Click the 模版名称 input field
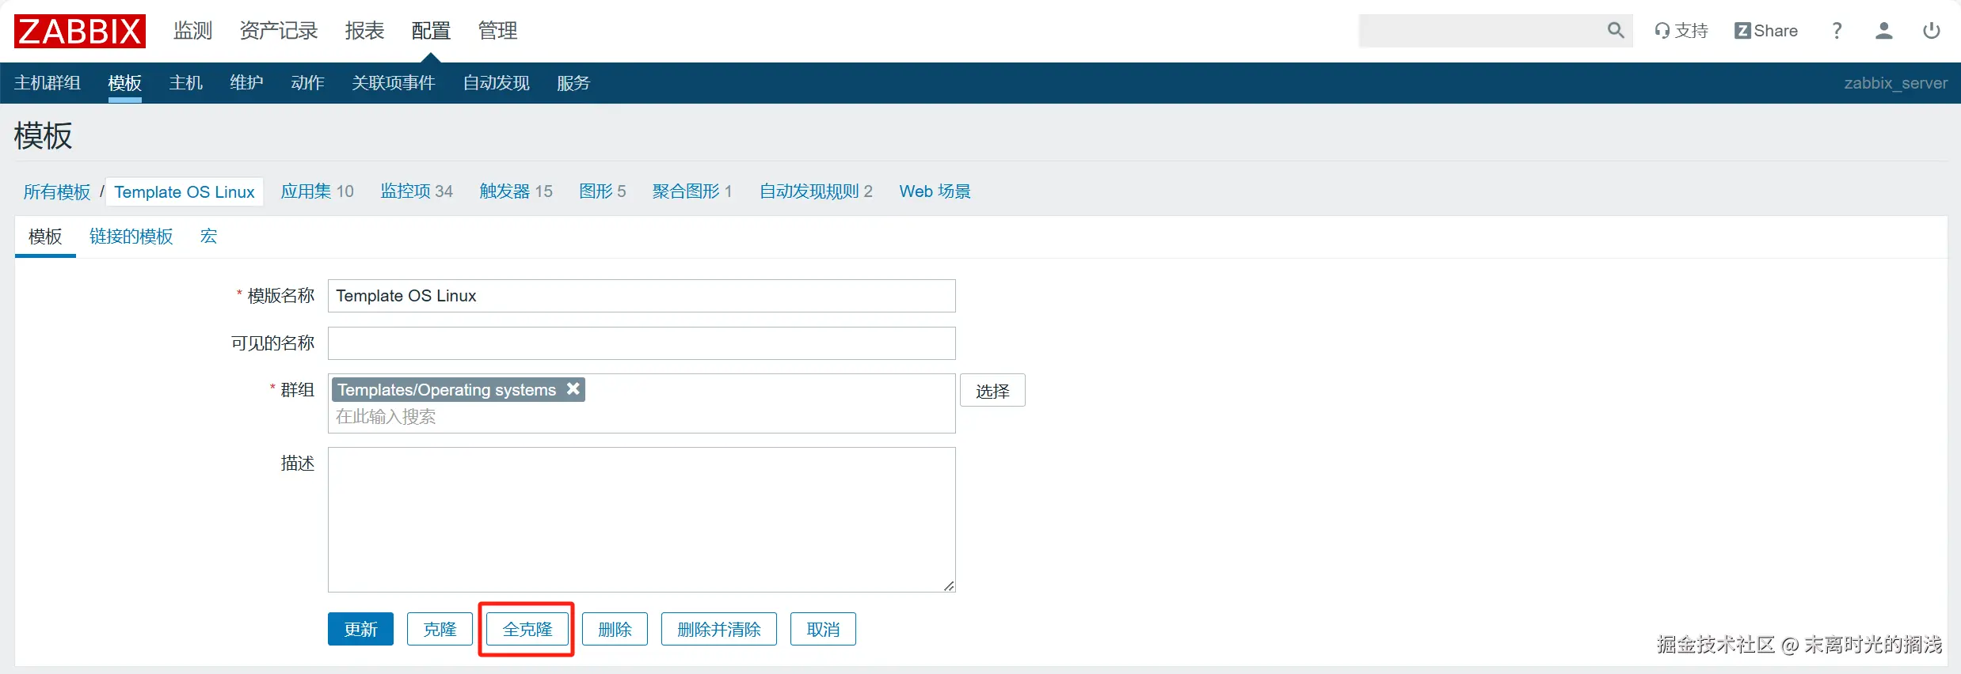1961x674 pixels. click(x=642, y=296)
